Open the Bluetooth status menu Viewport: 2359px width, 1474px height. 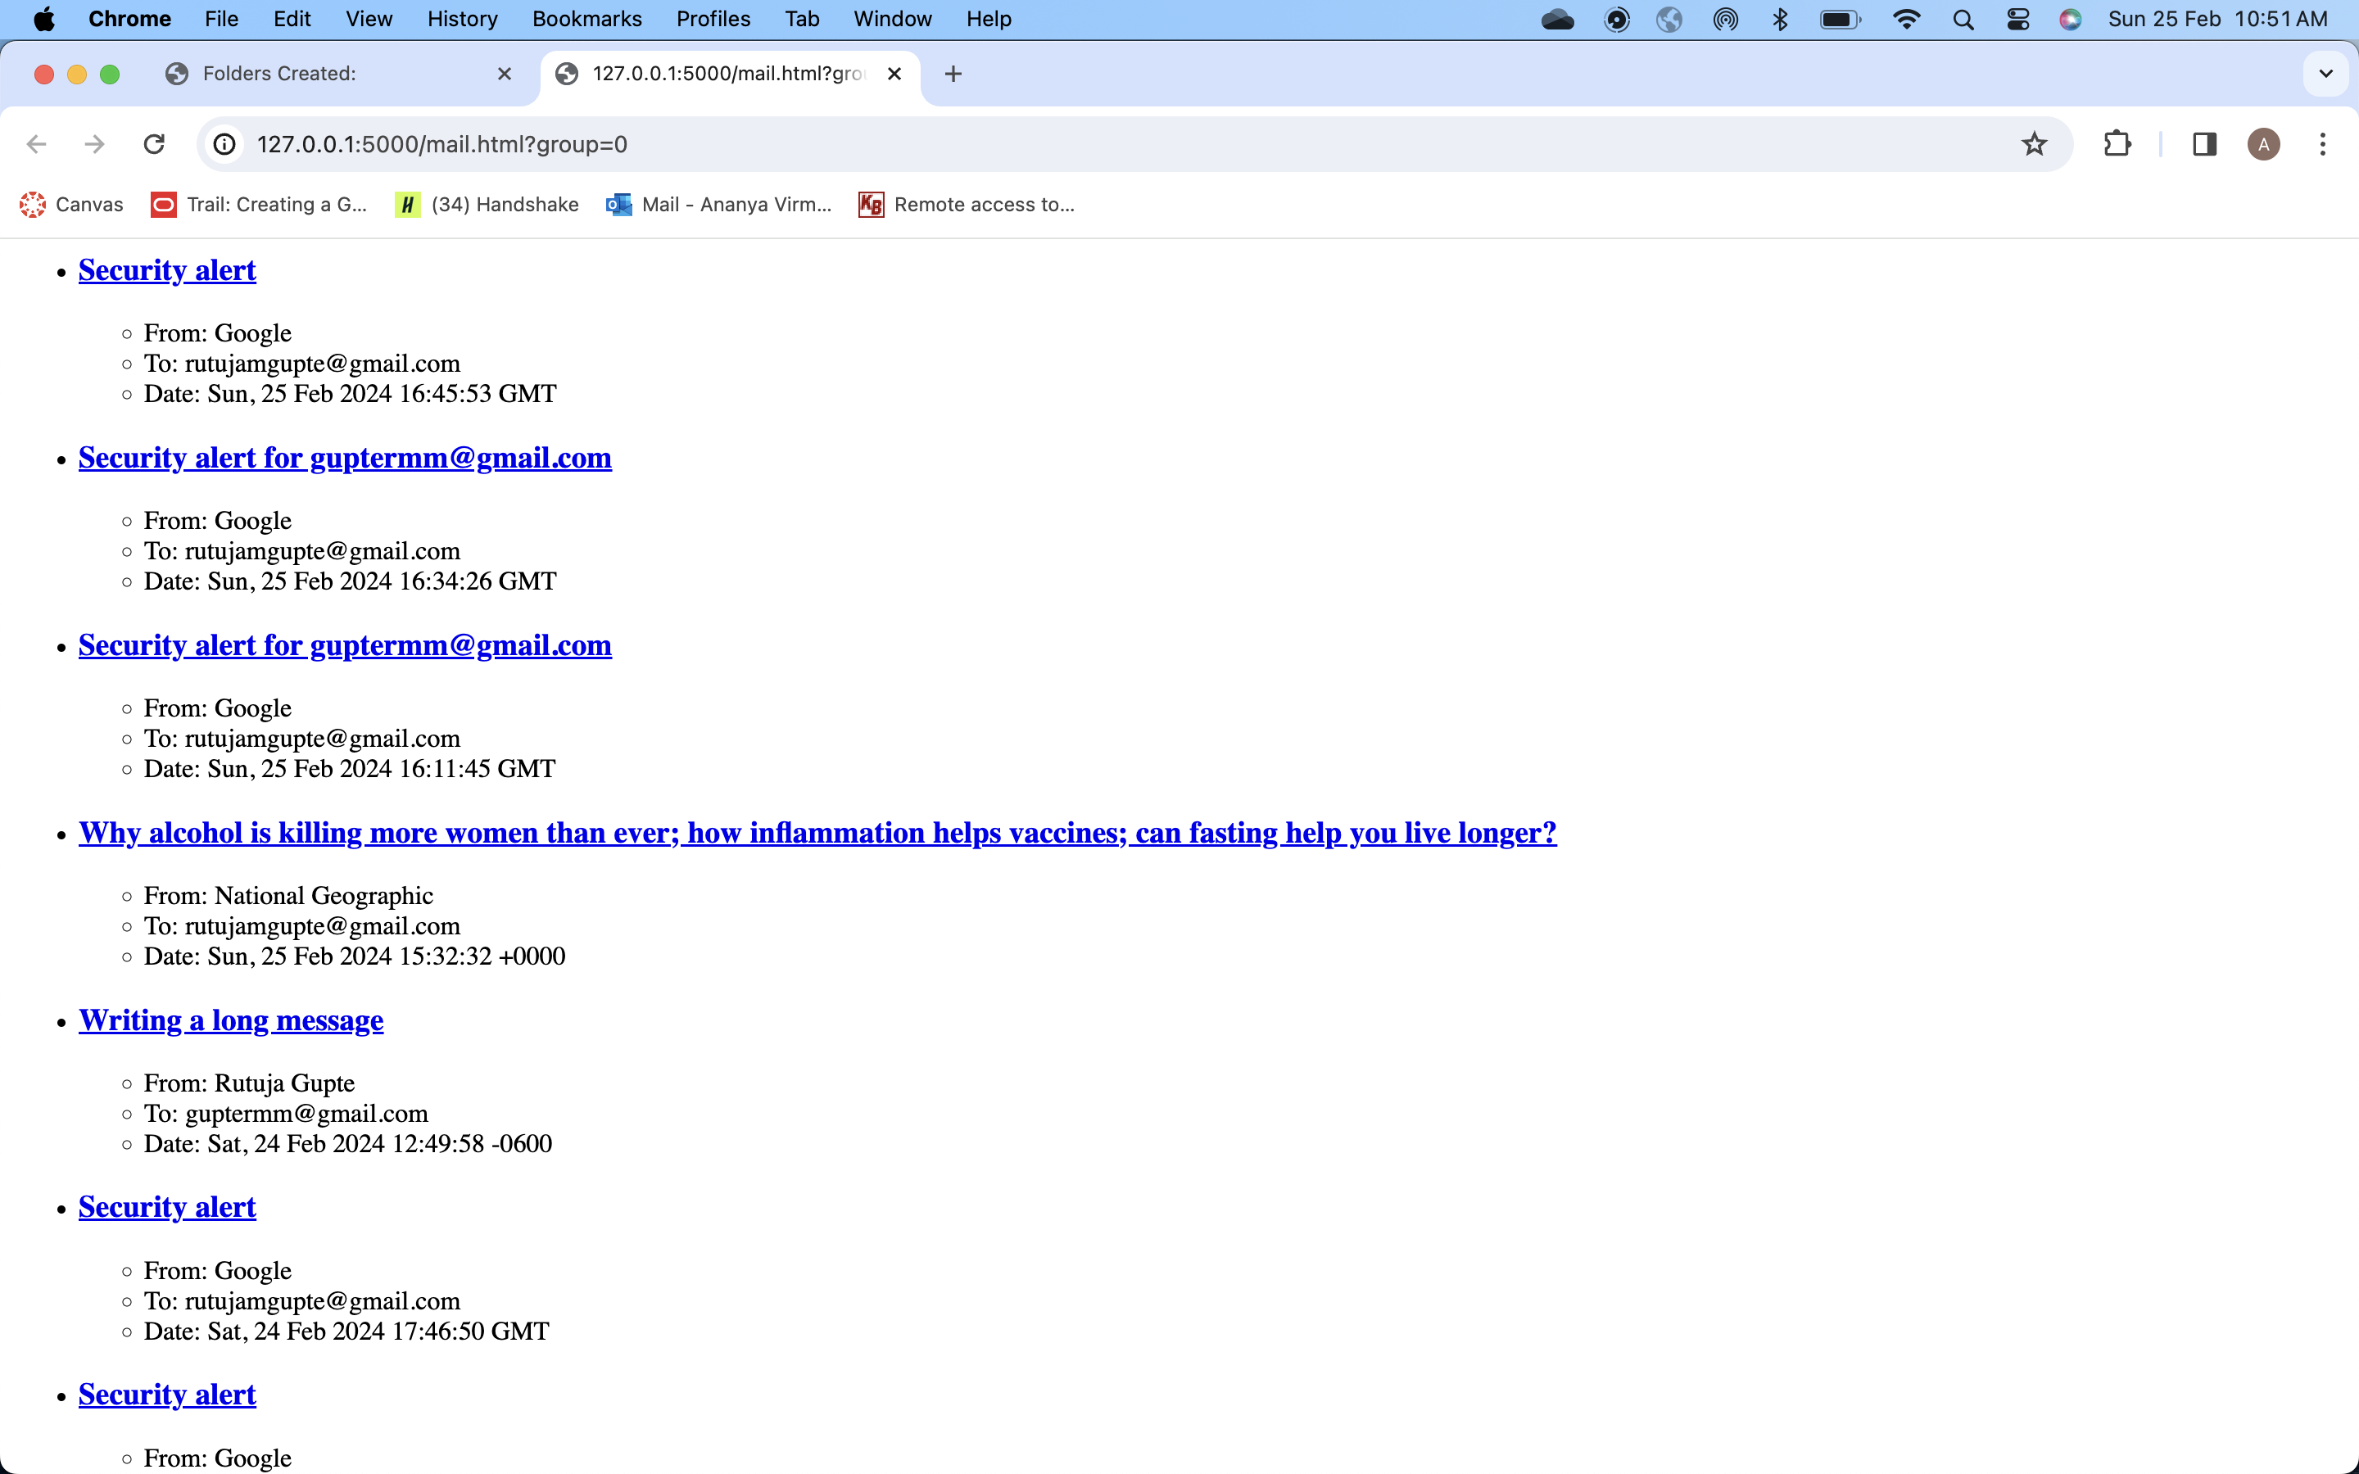tap(1780, 20)
